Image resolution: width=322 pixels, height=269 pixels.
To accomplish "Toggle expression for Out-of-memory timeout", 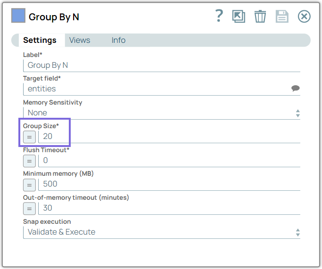I will tap(29, 208).
